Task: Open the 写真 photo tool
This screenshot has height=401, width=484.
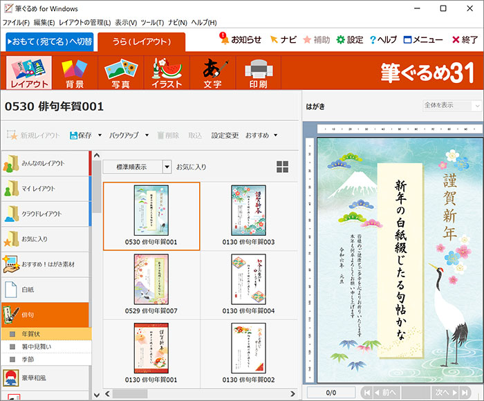Action: click(121, 73)
